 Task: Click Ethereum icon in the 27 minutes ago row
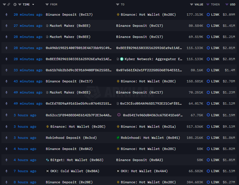pos(6,26)
